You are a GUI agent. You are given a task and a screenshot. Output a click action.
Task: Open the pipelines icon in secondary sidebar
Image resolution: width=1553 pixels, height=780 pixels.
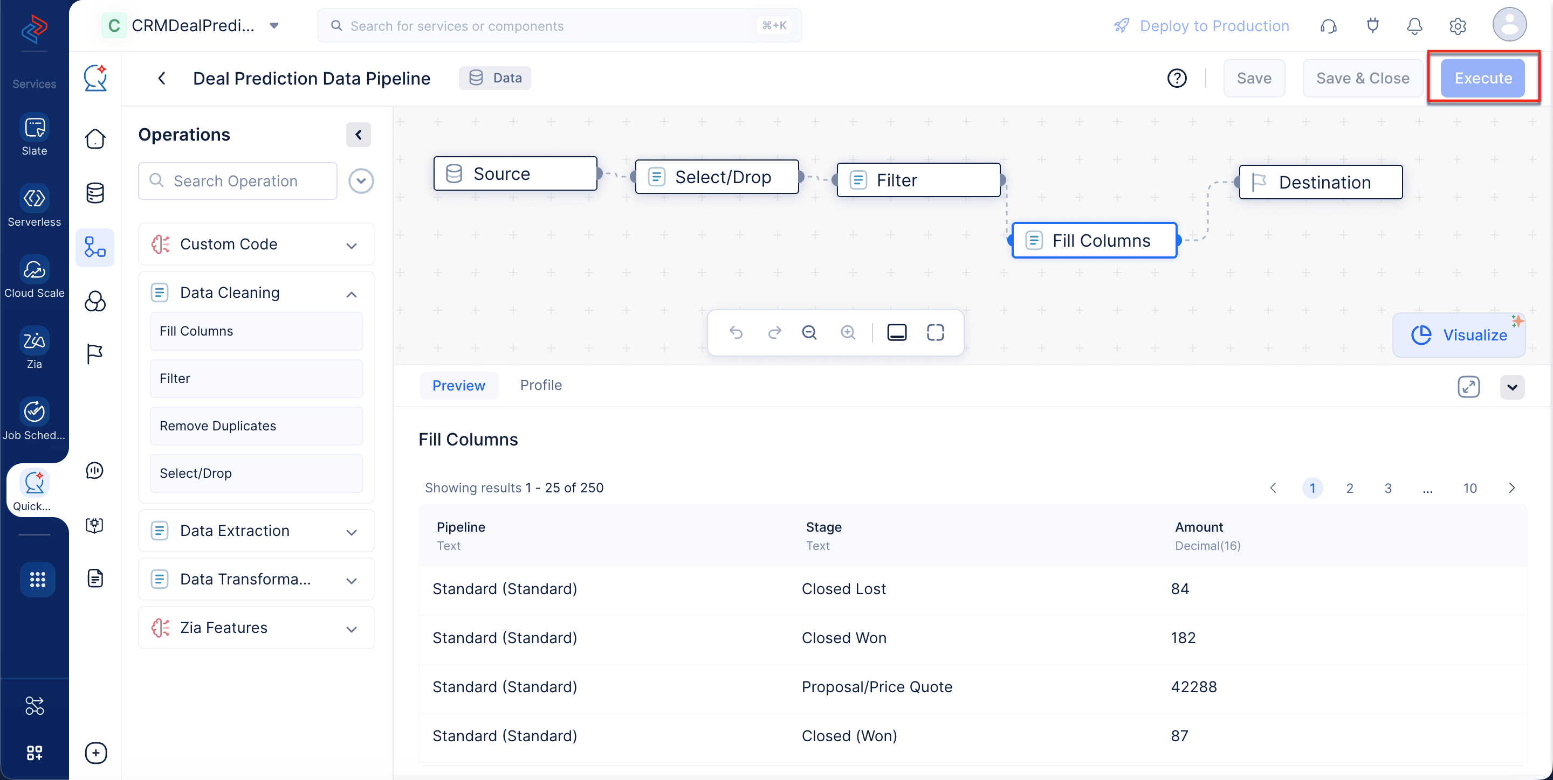pyautogui.click(x=95, y=248)
